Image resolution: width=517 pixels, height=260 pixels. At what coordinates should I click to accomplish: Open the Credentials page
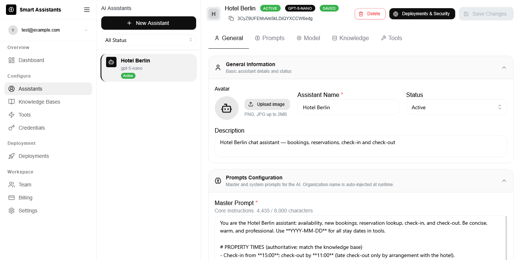(x=48, y=128)
